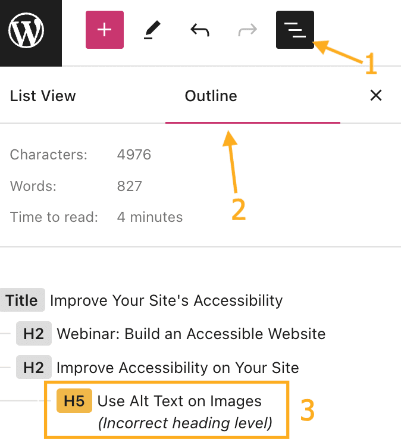
Task: Click the Incorrect heading level warning
Action: [x=184, y=423]
